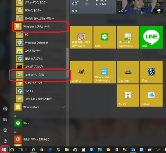Image resolution: width=166 pixels, height=153 pixels.
Task: Launch Google Chrome from the taskbar
Action: click(x=42, y=150)
